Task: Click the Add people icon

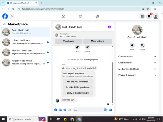Action: (x=77, y=47)
